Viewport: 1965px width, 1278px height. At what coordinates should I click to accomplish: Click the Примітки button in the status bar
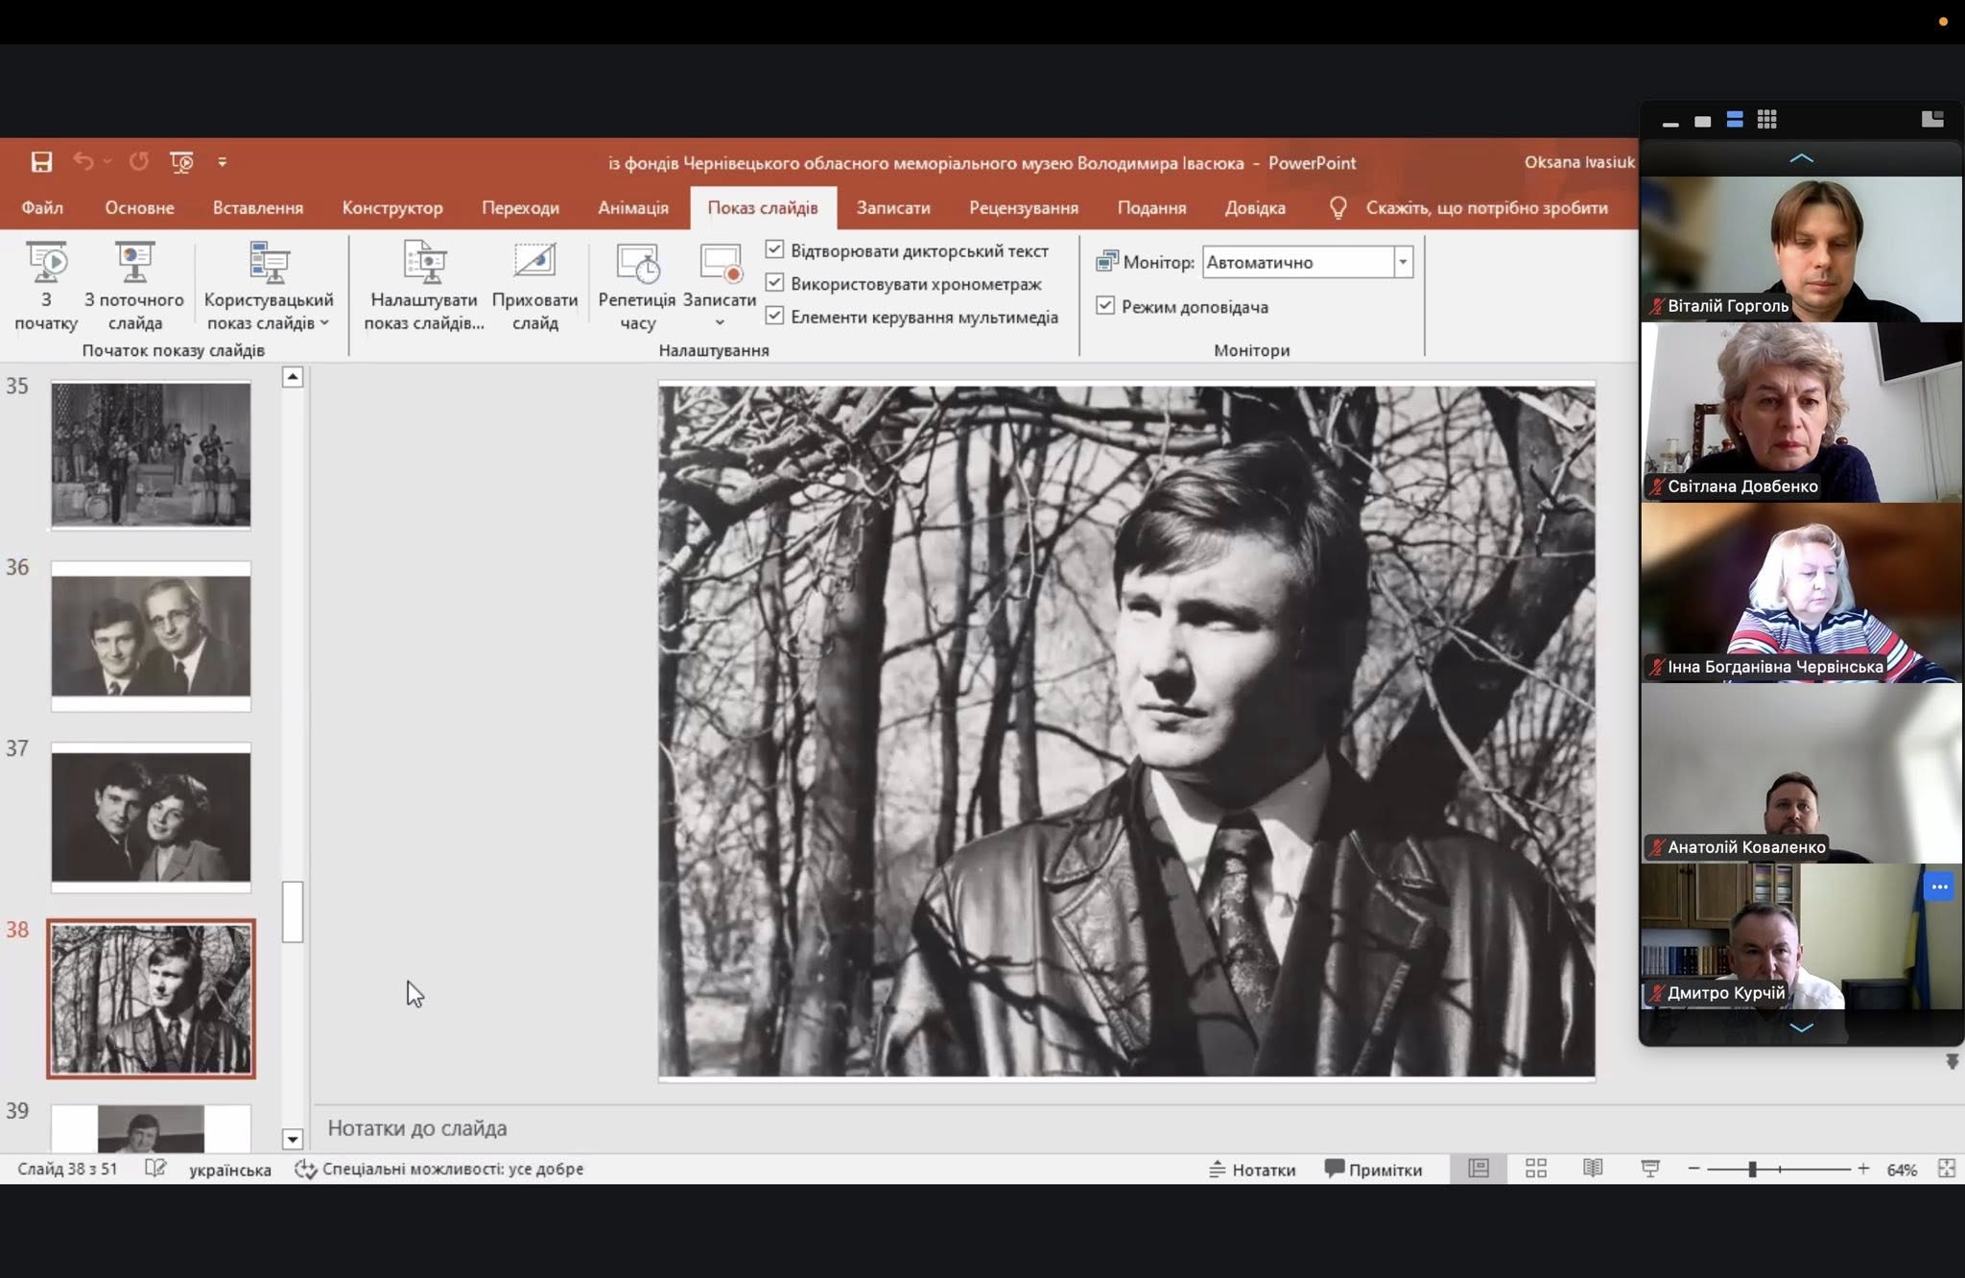pos(1373,1169)
